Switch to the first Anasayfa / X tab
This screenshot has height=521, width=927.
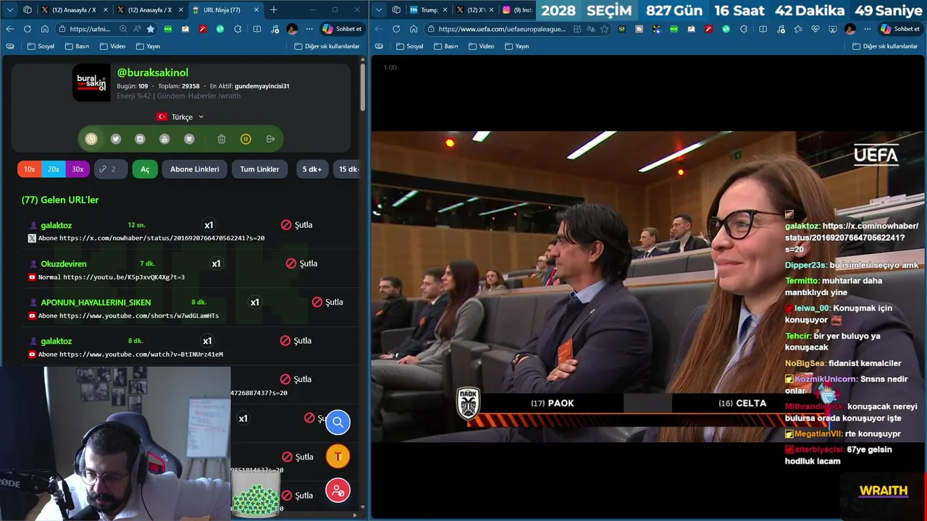pyautogui.click(x=74, y=9)
